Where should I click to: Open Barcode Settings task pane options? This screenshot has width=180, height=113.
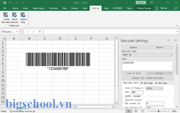168,40
